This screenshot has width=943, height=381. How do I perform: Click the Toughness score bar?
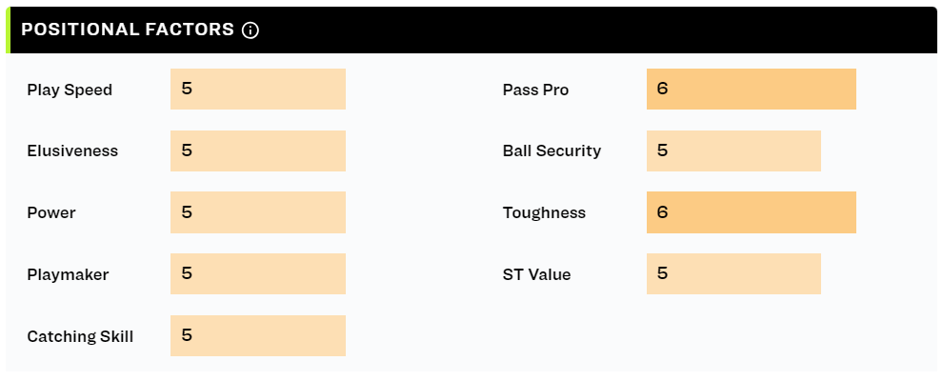[x=752, y=212]
